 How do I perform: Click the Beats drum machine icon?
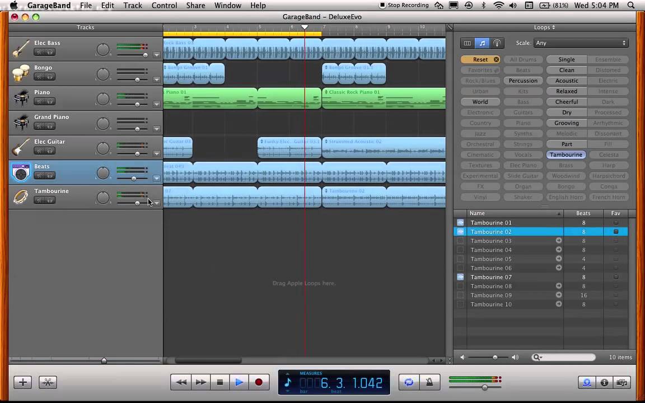[21, 172]
